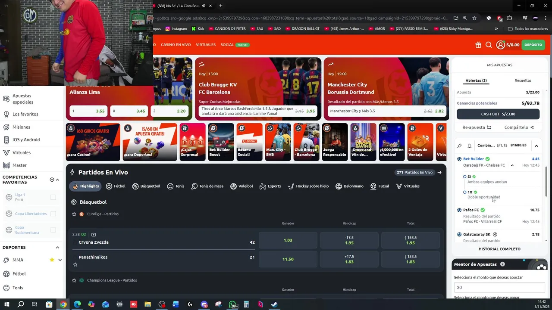Click the DEPÓSITO button
Viewport: 552px width, 310px height.
click(533, 45)
